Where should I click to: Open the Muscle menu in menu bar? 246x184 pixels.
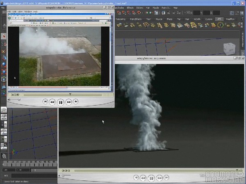point(156,8)
